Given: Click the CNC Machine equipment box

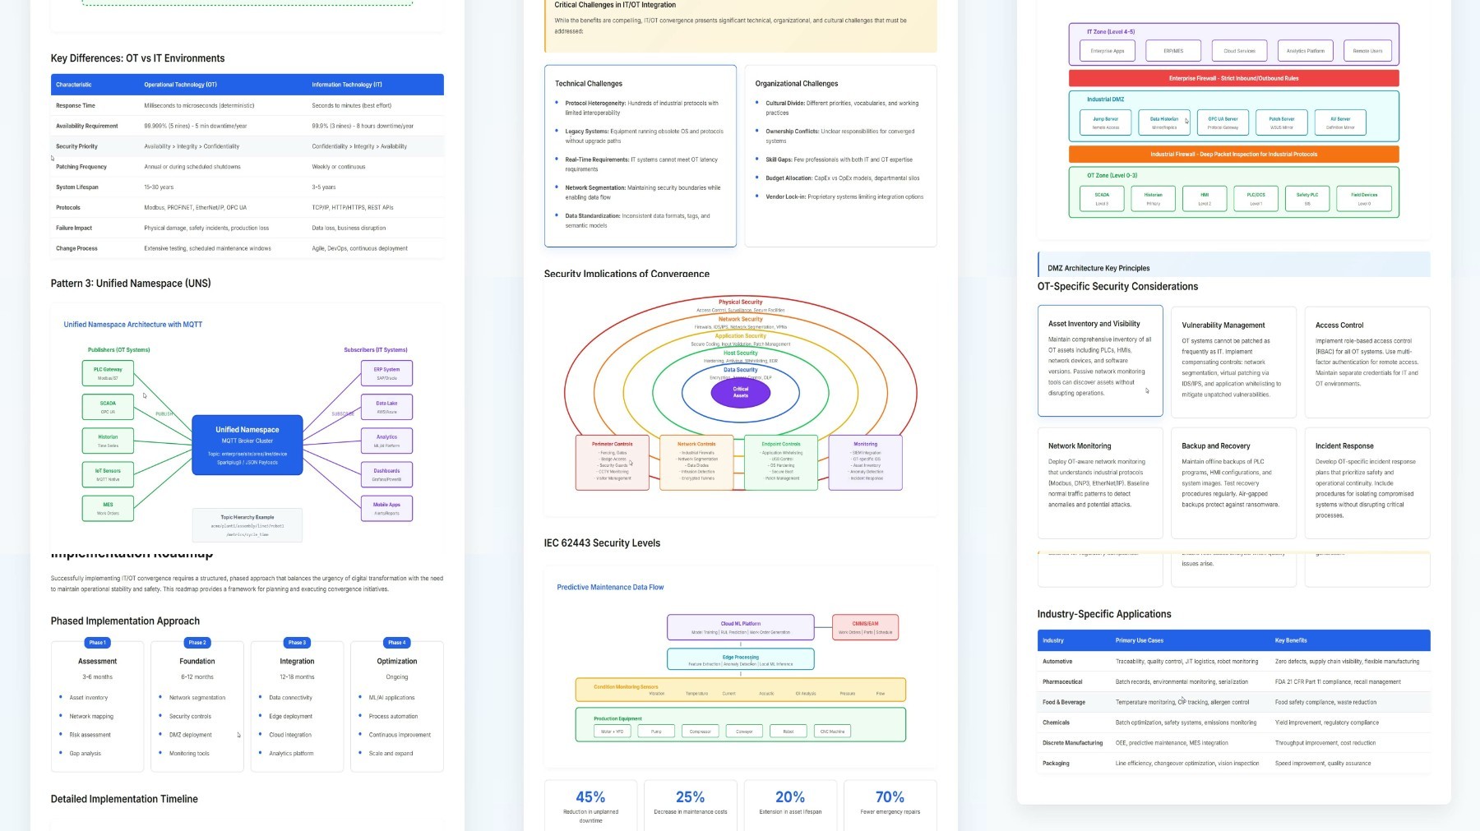Looking at the screenshot, I should (832, 731).
